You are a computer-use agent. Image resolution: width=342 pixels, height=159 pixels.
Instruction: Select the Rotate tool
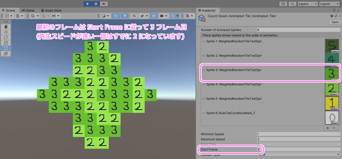tap(6, 37)
